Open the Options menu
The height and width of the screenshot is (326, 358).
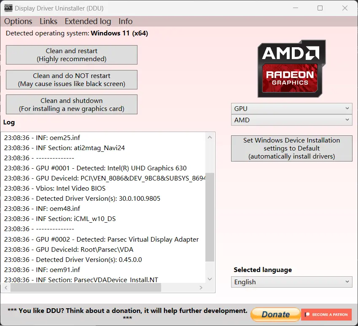(x=18, y=21)
